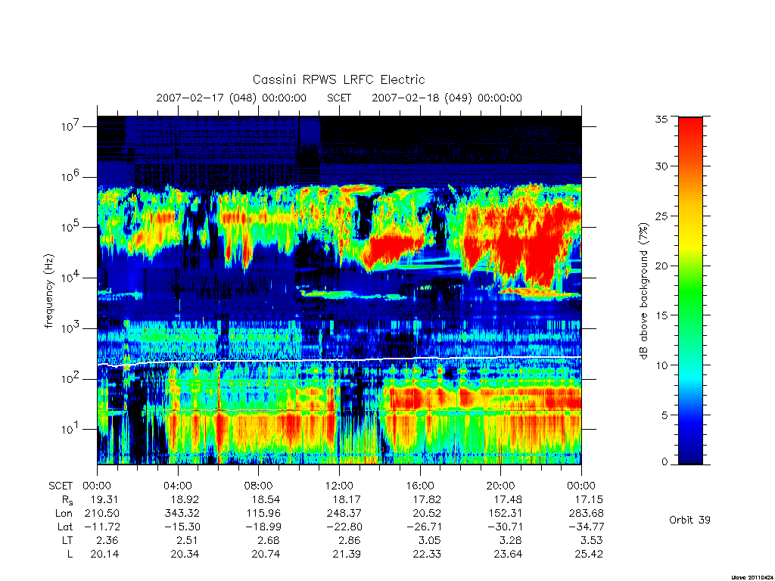
Task: Click the Lon value '248.37'
Action: pyautogui.click(x=344, y=514)
